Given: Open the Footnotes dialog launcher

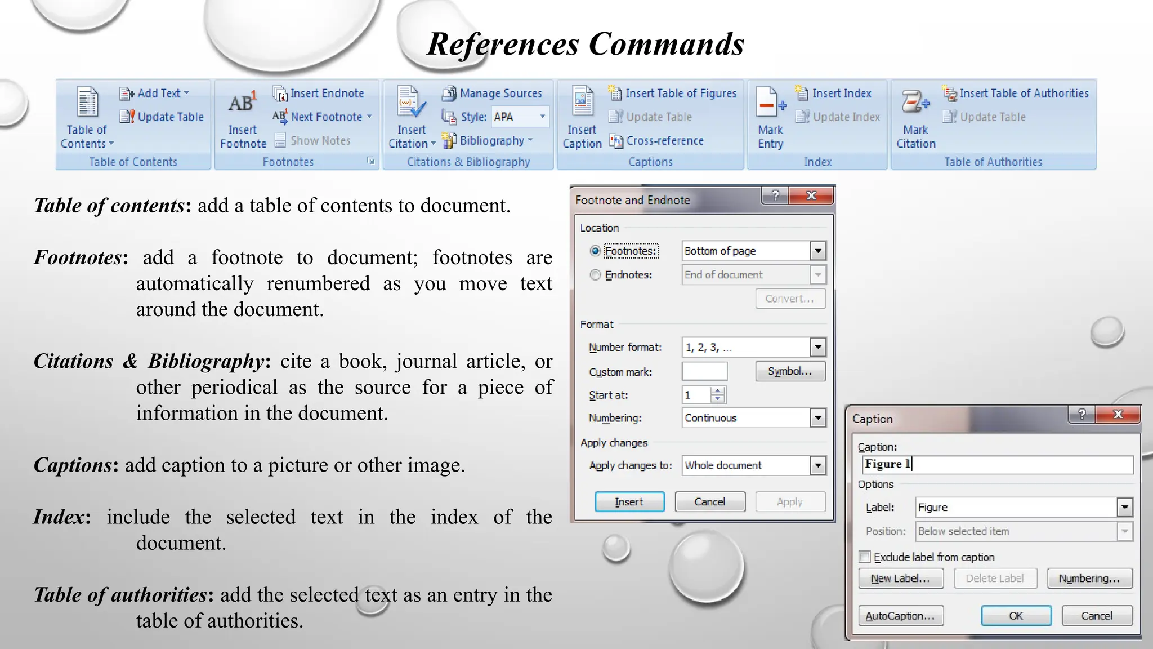Looking at the screenshot, I should pyautogui.click(x=370, y=161).
